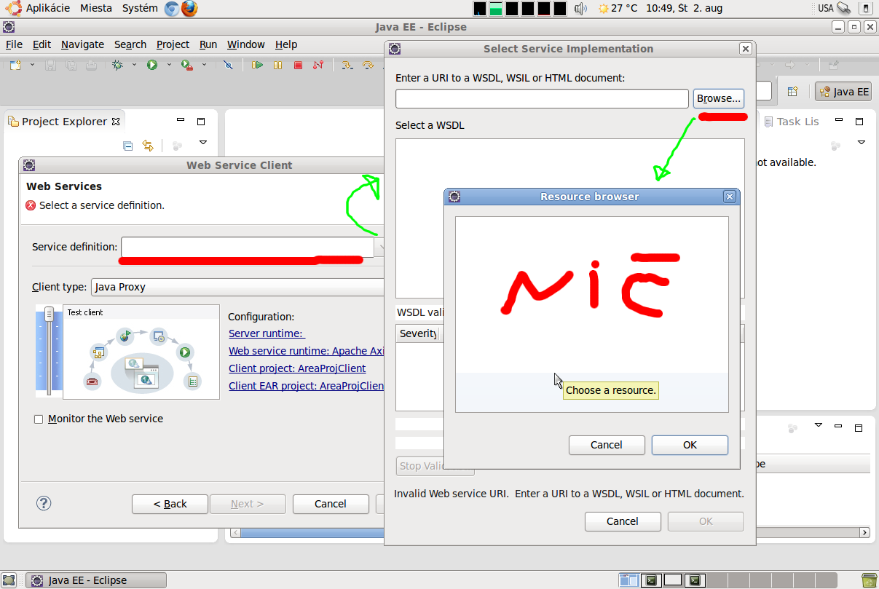Open the Run dropdown arrow
879x589 pixels.
169,65
